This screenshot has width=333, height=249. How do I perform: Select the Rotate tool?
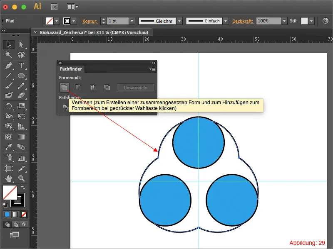[x=9, y=106]
